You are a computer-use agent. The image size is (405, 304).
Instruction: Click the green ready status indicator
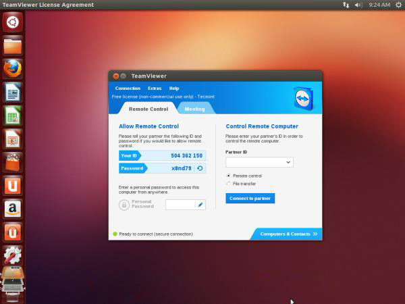pos(115,234)
